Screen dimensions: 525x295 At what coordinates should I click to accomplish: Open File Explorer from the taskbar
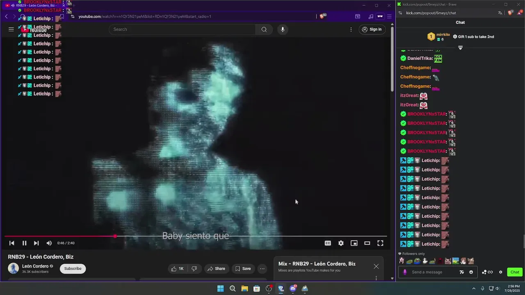pos(244,288)
